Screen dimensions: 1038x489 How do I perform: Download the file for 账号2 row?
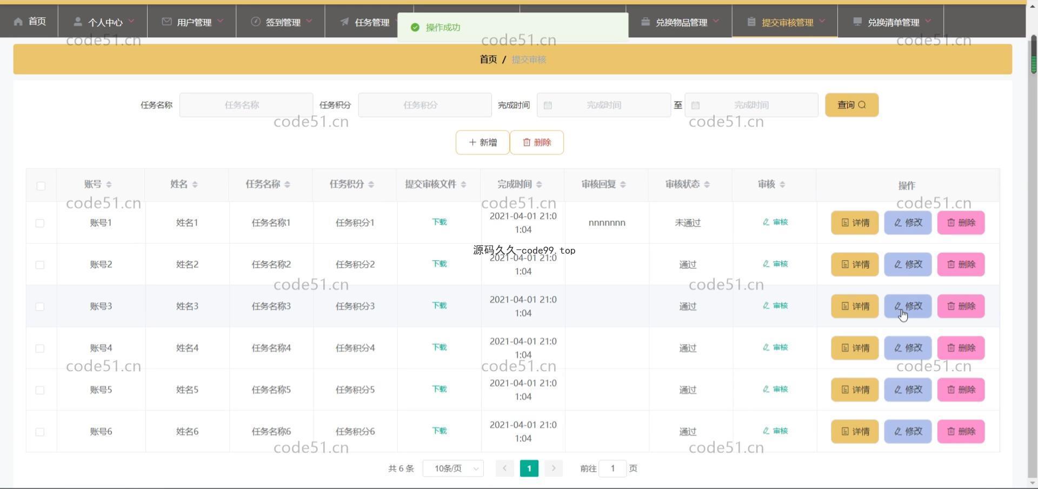439,264
